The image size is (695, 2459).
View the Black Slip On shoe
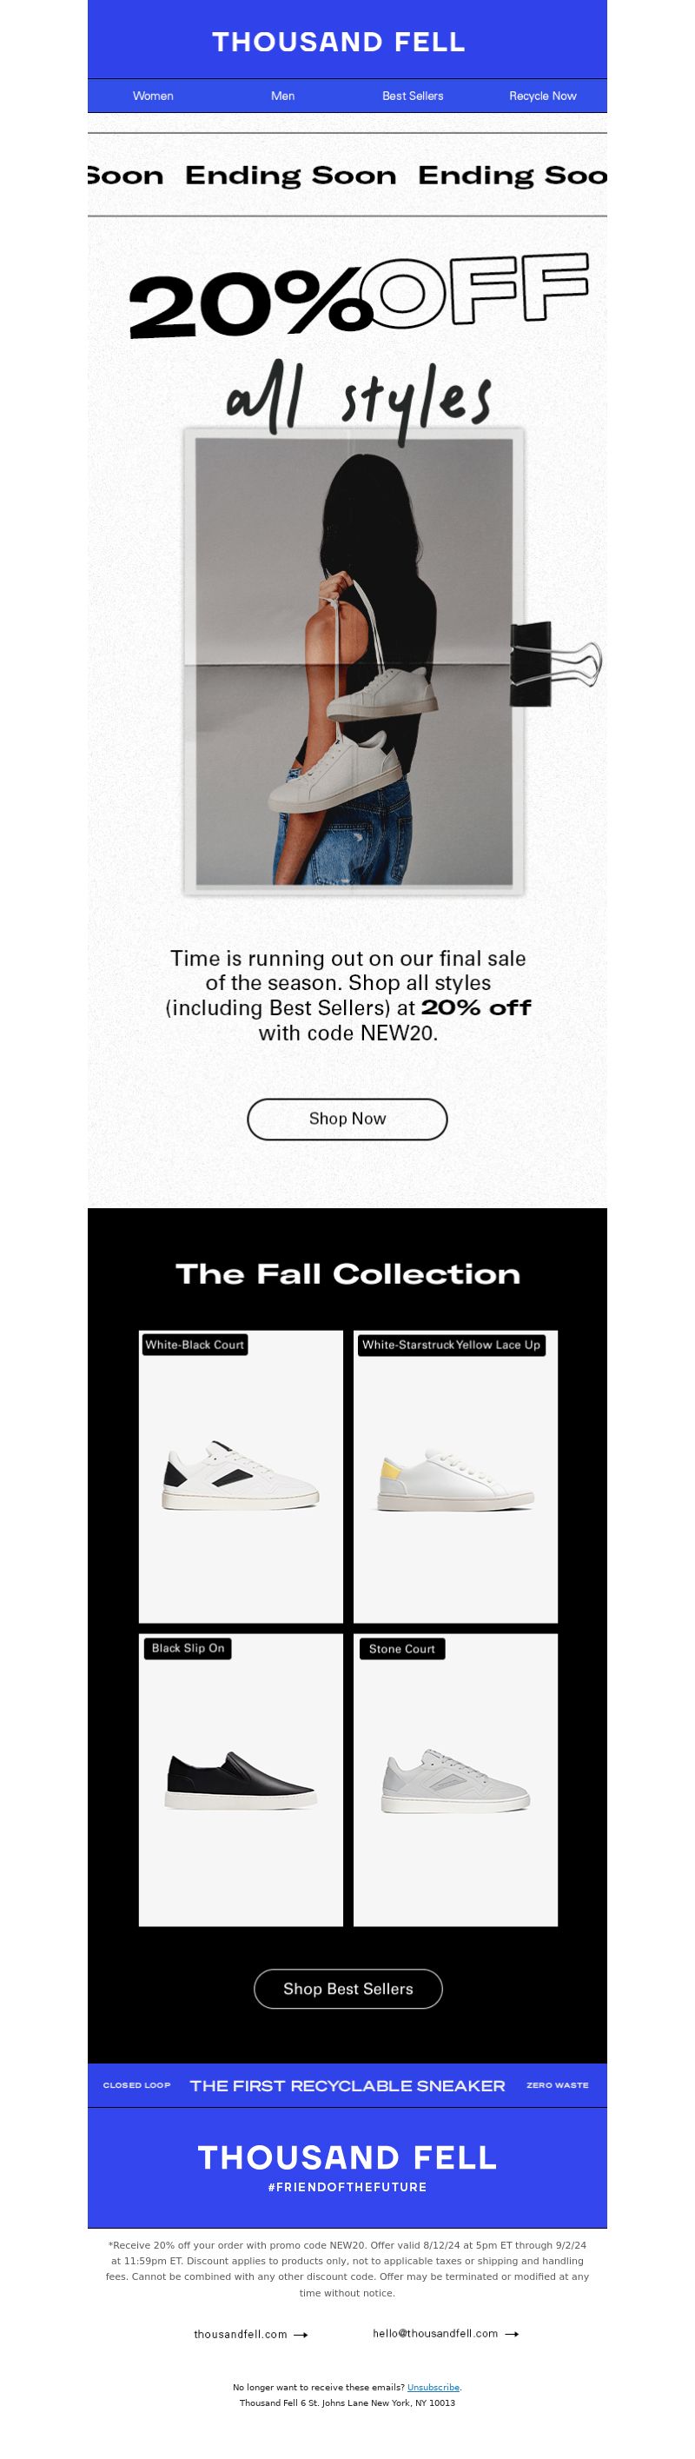click(x=241, y=1780)
